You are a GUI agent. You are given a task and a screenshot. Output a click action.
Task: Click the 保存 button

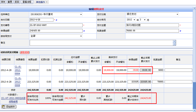(x=3, y=2)
